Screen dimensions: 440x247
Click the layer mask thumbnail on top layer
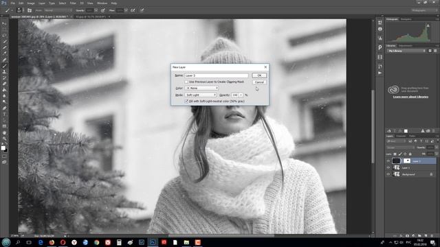(407, 161)
